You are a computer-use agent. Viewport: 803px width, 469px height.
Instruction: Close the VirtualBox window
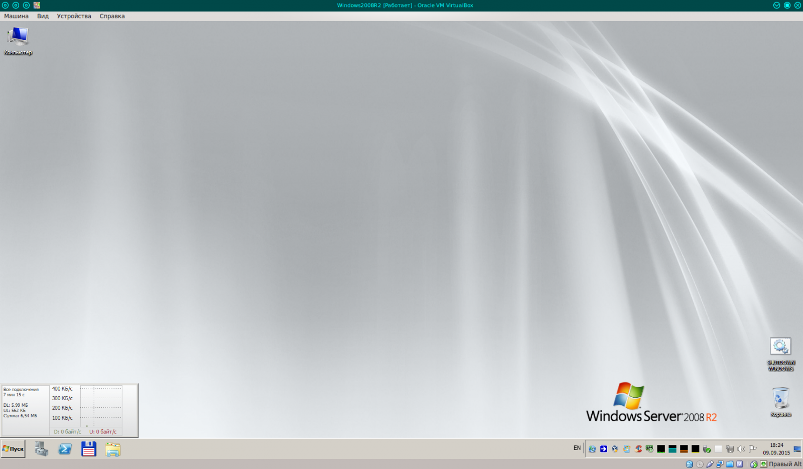click(797, 6)
